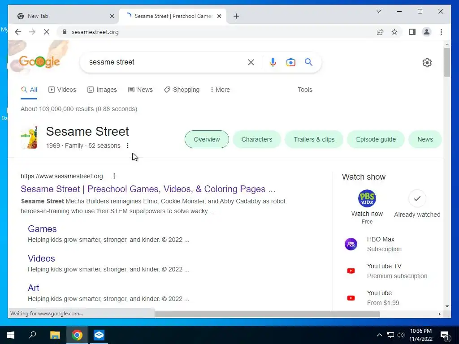Click the HBO Max logo
The width and height of the screenshot is (459, 344).
(351, 244)
